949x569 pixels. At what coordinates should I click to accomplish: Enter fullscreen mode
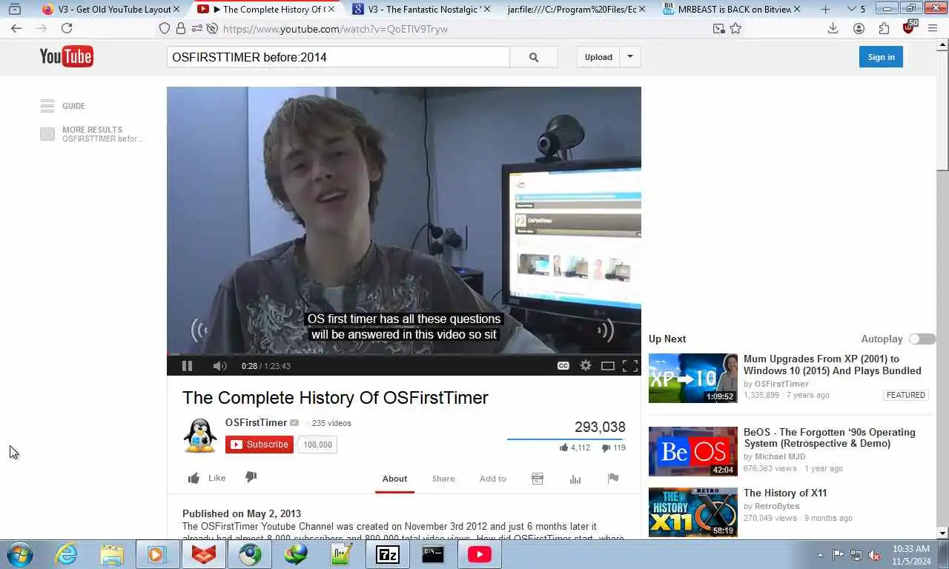point(630,365)
